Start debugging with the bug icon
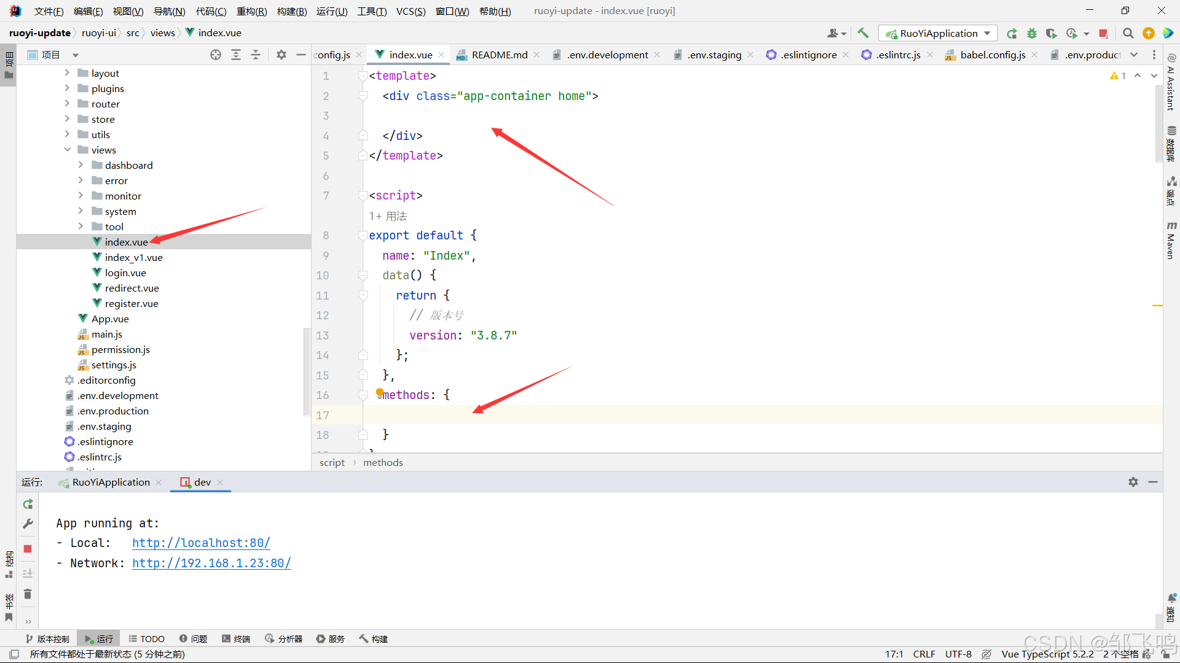Viewport: 1180px width, 663px height. click(1031, 33)
